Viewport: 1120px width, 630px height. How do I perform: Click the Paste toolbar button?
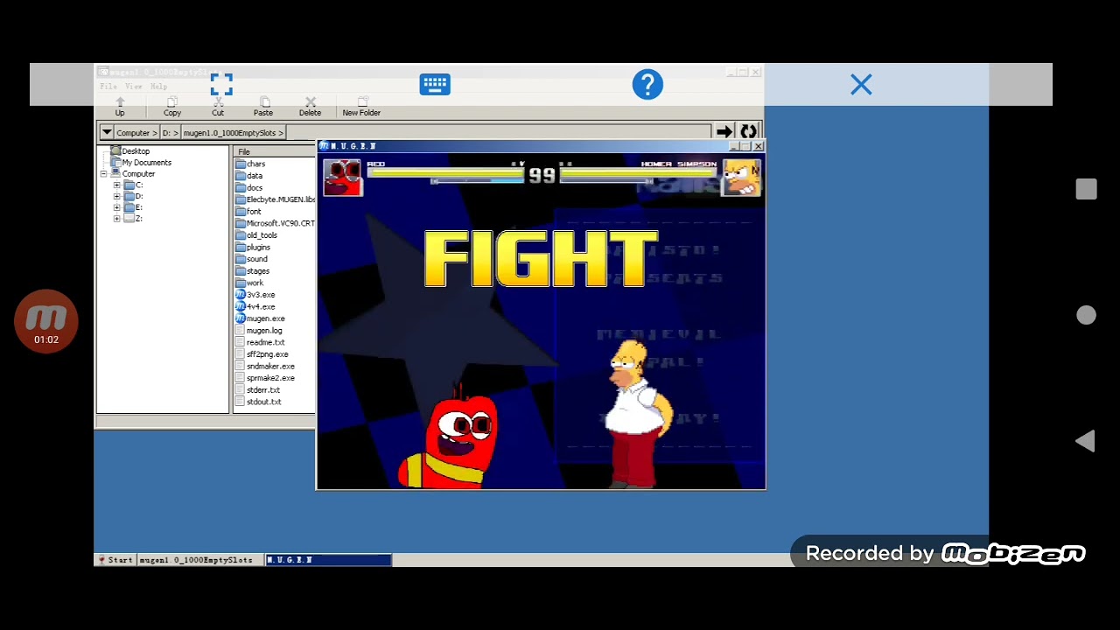263,107
